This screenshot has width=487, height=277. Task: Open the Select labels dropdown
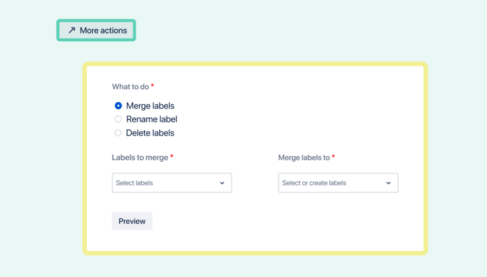point(172,183)
